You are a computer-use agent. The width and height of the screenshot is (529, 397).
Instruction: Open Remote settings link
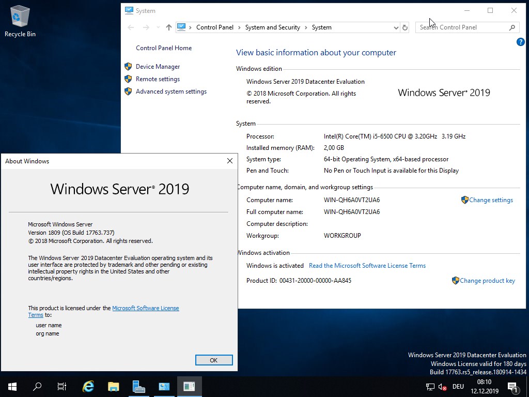158,79
